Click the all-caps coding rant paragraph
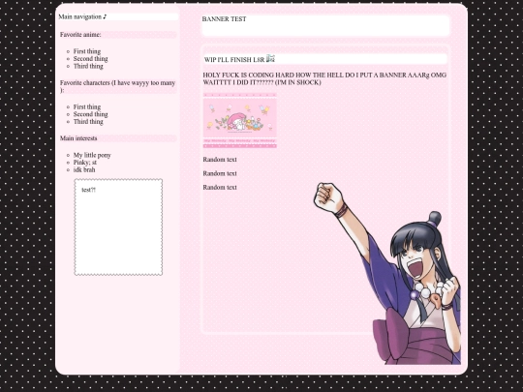This screenshot has width=523, height=392. point(324,78)
